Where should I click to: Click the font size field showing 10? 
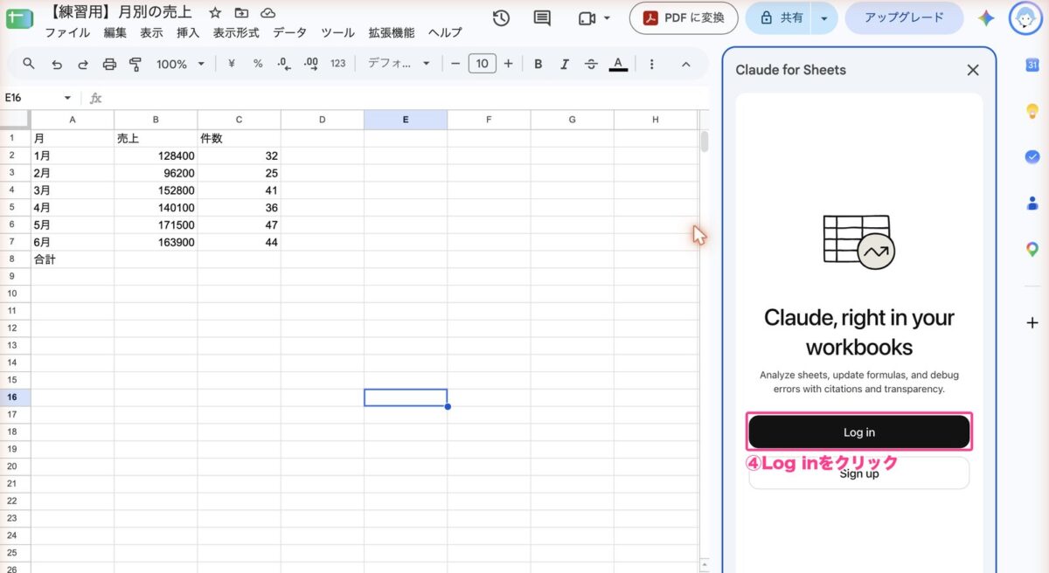point(482,64)
